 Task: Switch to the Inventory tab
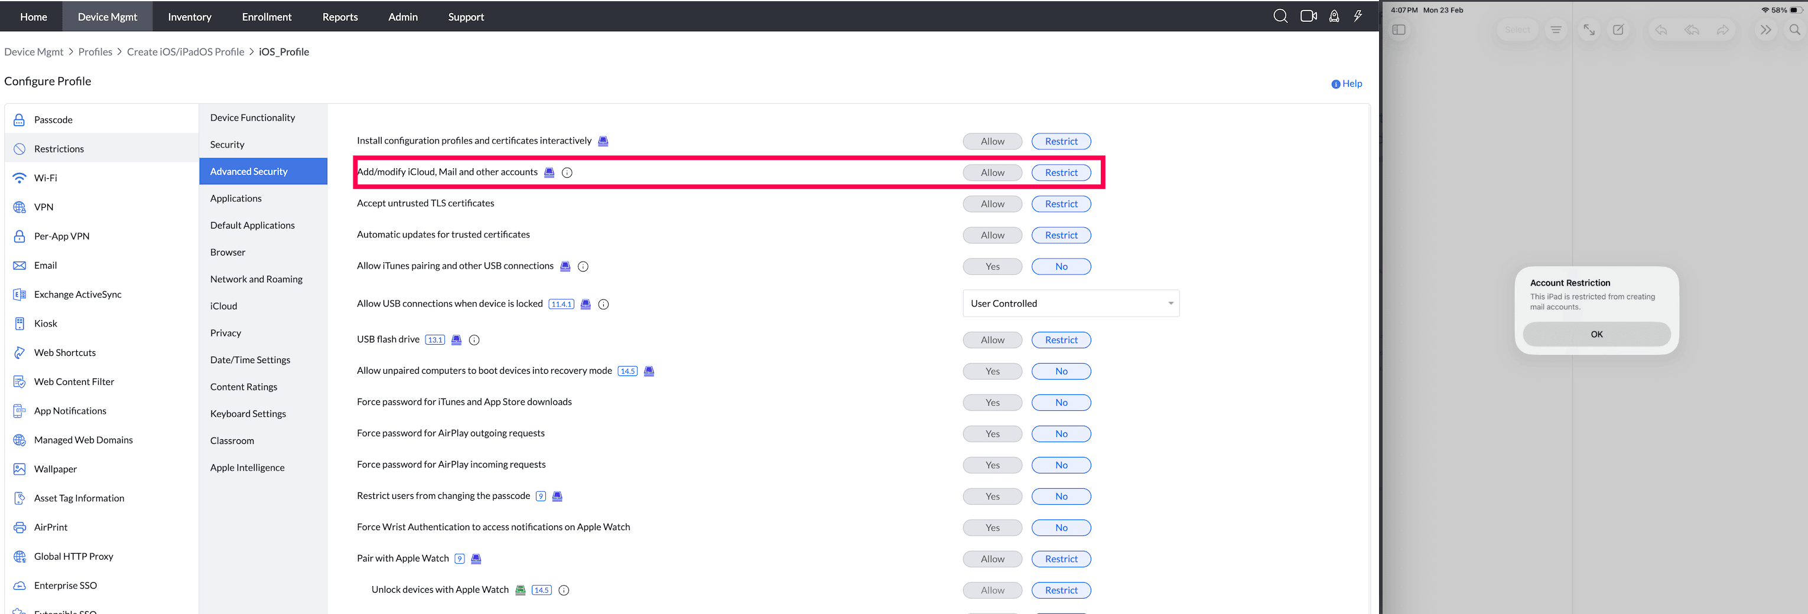click(190, 16)
